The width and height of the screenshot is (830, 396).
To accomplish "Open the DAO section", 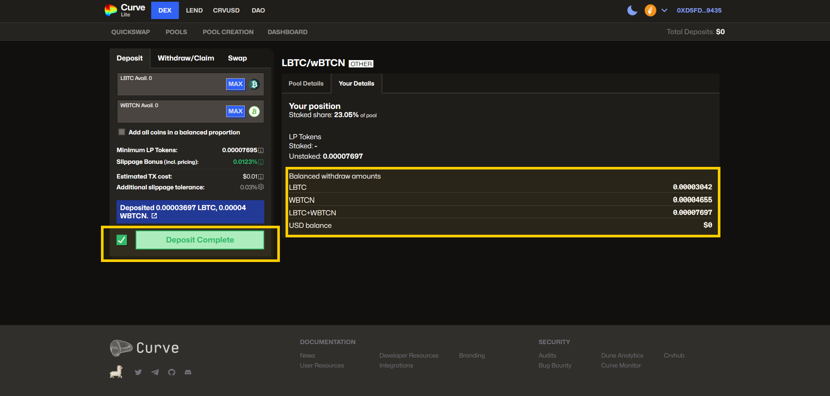I will point(258,10).
